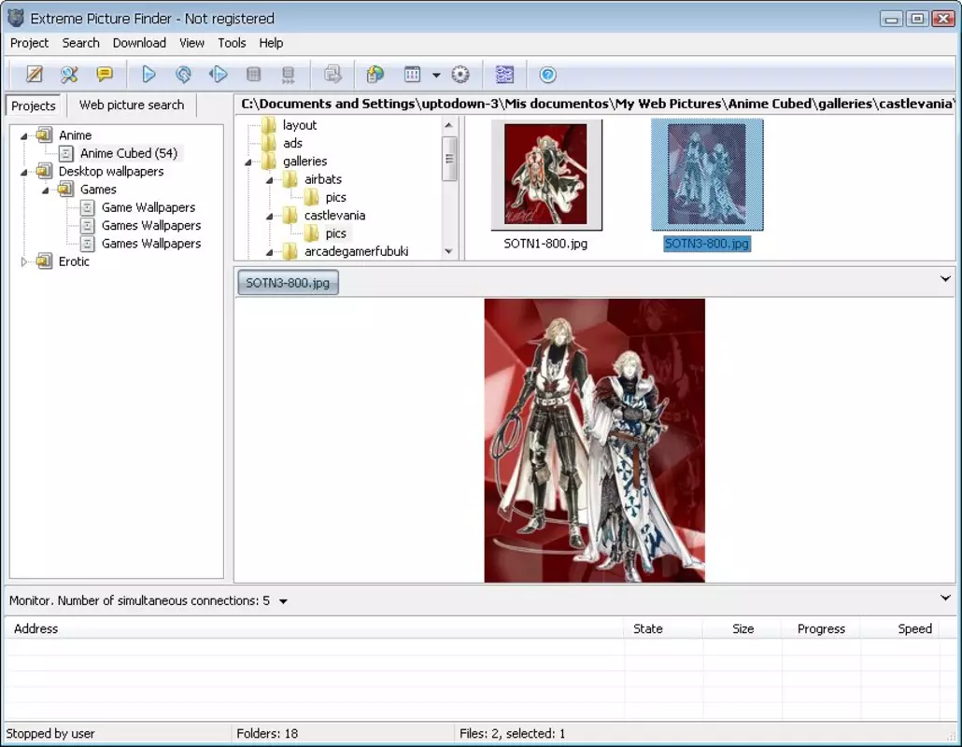Click the Games folder icon

click(65, 189)
